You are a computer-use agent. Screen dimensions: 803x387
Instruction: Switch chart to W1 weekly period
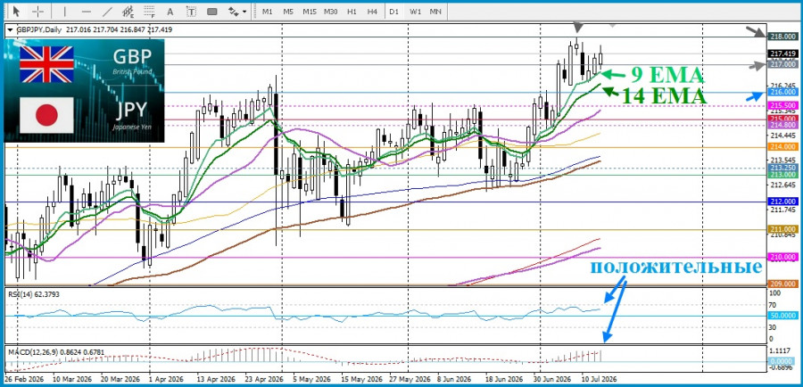415,12
